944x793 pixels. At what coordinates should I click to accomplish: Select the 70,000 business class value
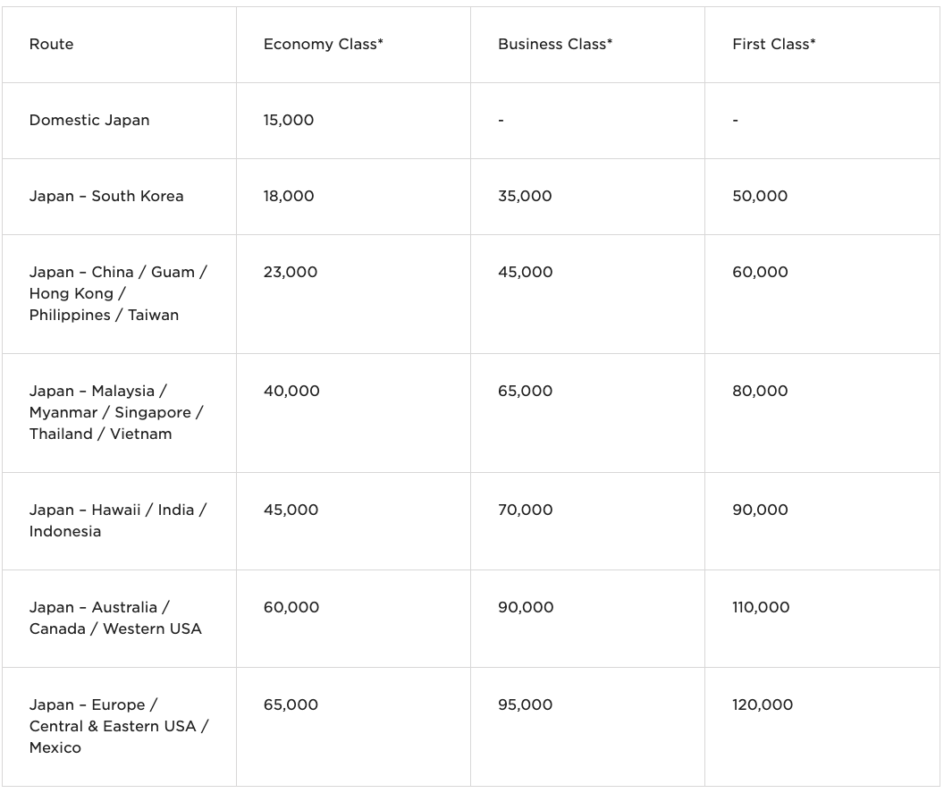(525, 510)
